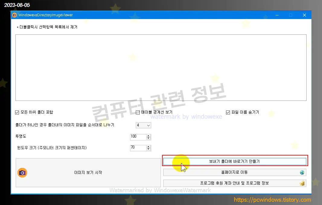The image size is (322, 205).
Task: Start viewing with 이미지 보기 시작 button
Action: point(88,173)
